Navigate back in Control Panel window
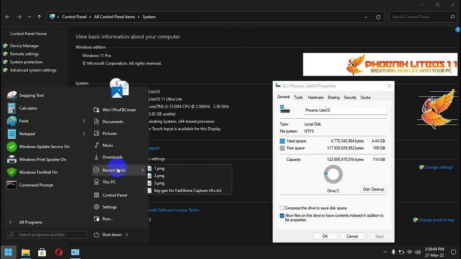Image resolution: width=461 pixels, height=259 pixels. point(8,17)
